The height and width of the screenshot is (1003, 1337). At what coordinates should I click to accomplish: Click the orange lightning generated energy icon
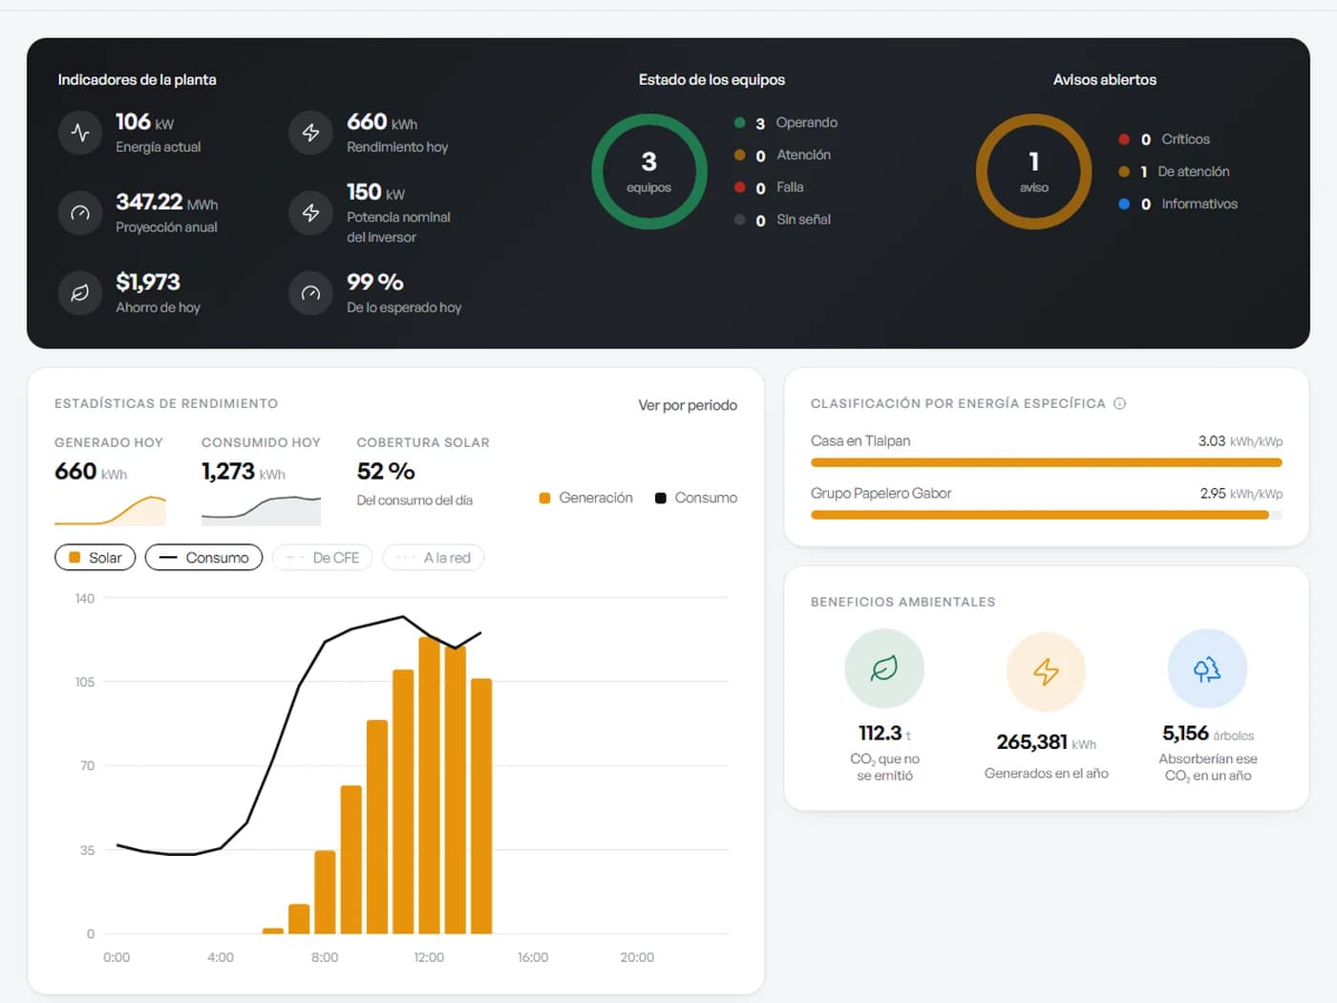1046,672
